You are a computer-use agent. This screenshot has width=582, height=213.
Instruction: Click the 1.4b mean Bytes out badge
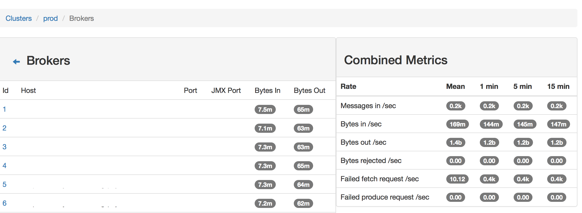(x=456, y=142)
